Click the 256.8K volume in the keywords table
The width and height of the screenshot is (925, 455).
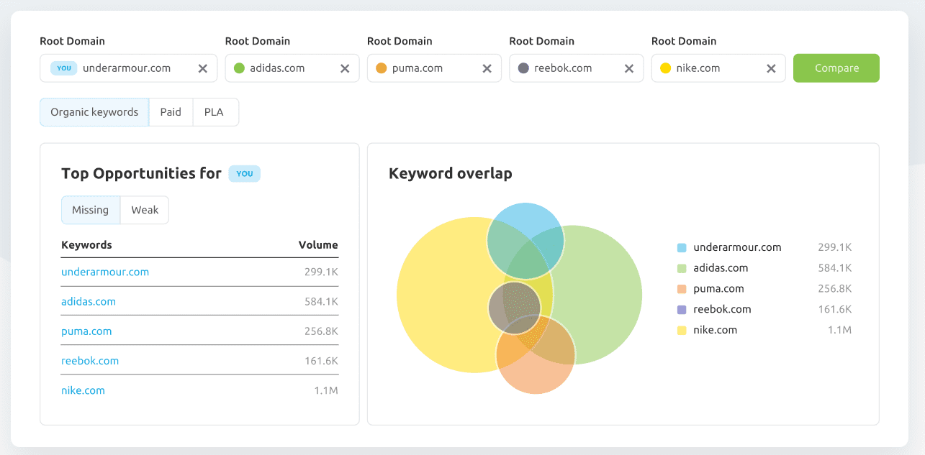click(321, 331)
